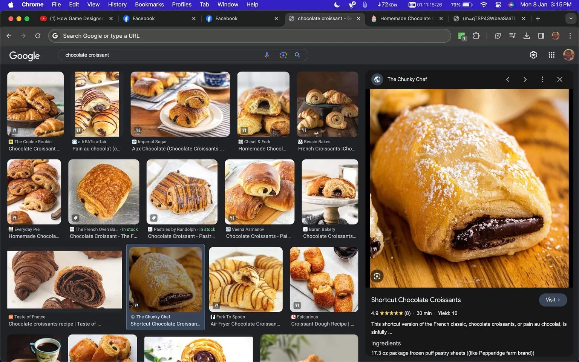Screen dimensions: 579x362
Task: Select the Taste of France croissant thumbnail
Action: click(65, 279)
